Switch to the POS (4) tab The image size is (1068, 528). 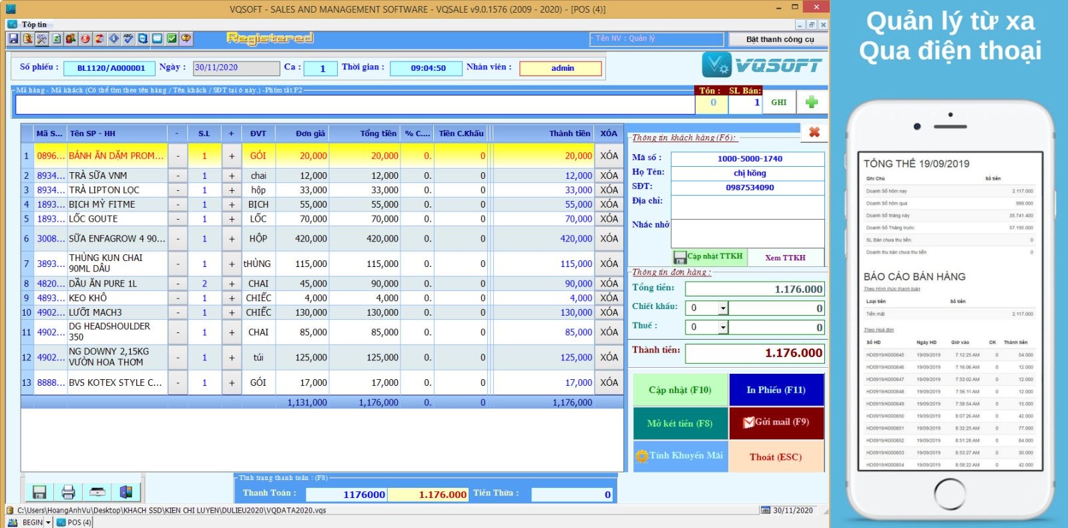coord(74,523)
